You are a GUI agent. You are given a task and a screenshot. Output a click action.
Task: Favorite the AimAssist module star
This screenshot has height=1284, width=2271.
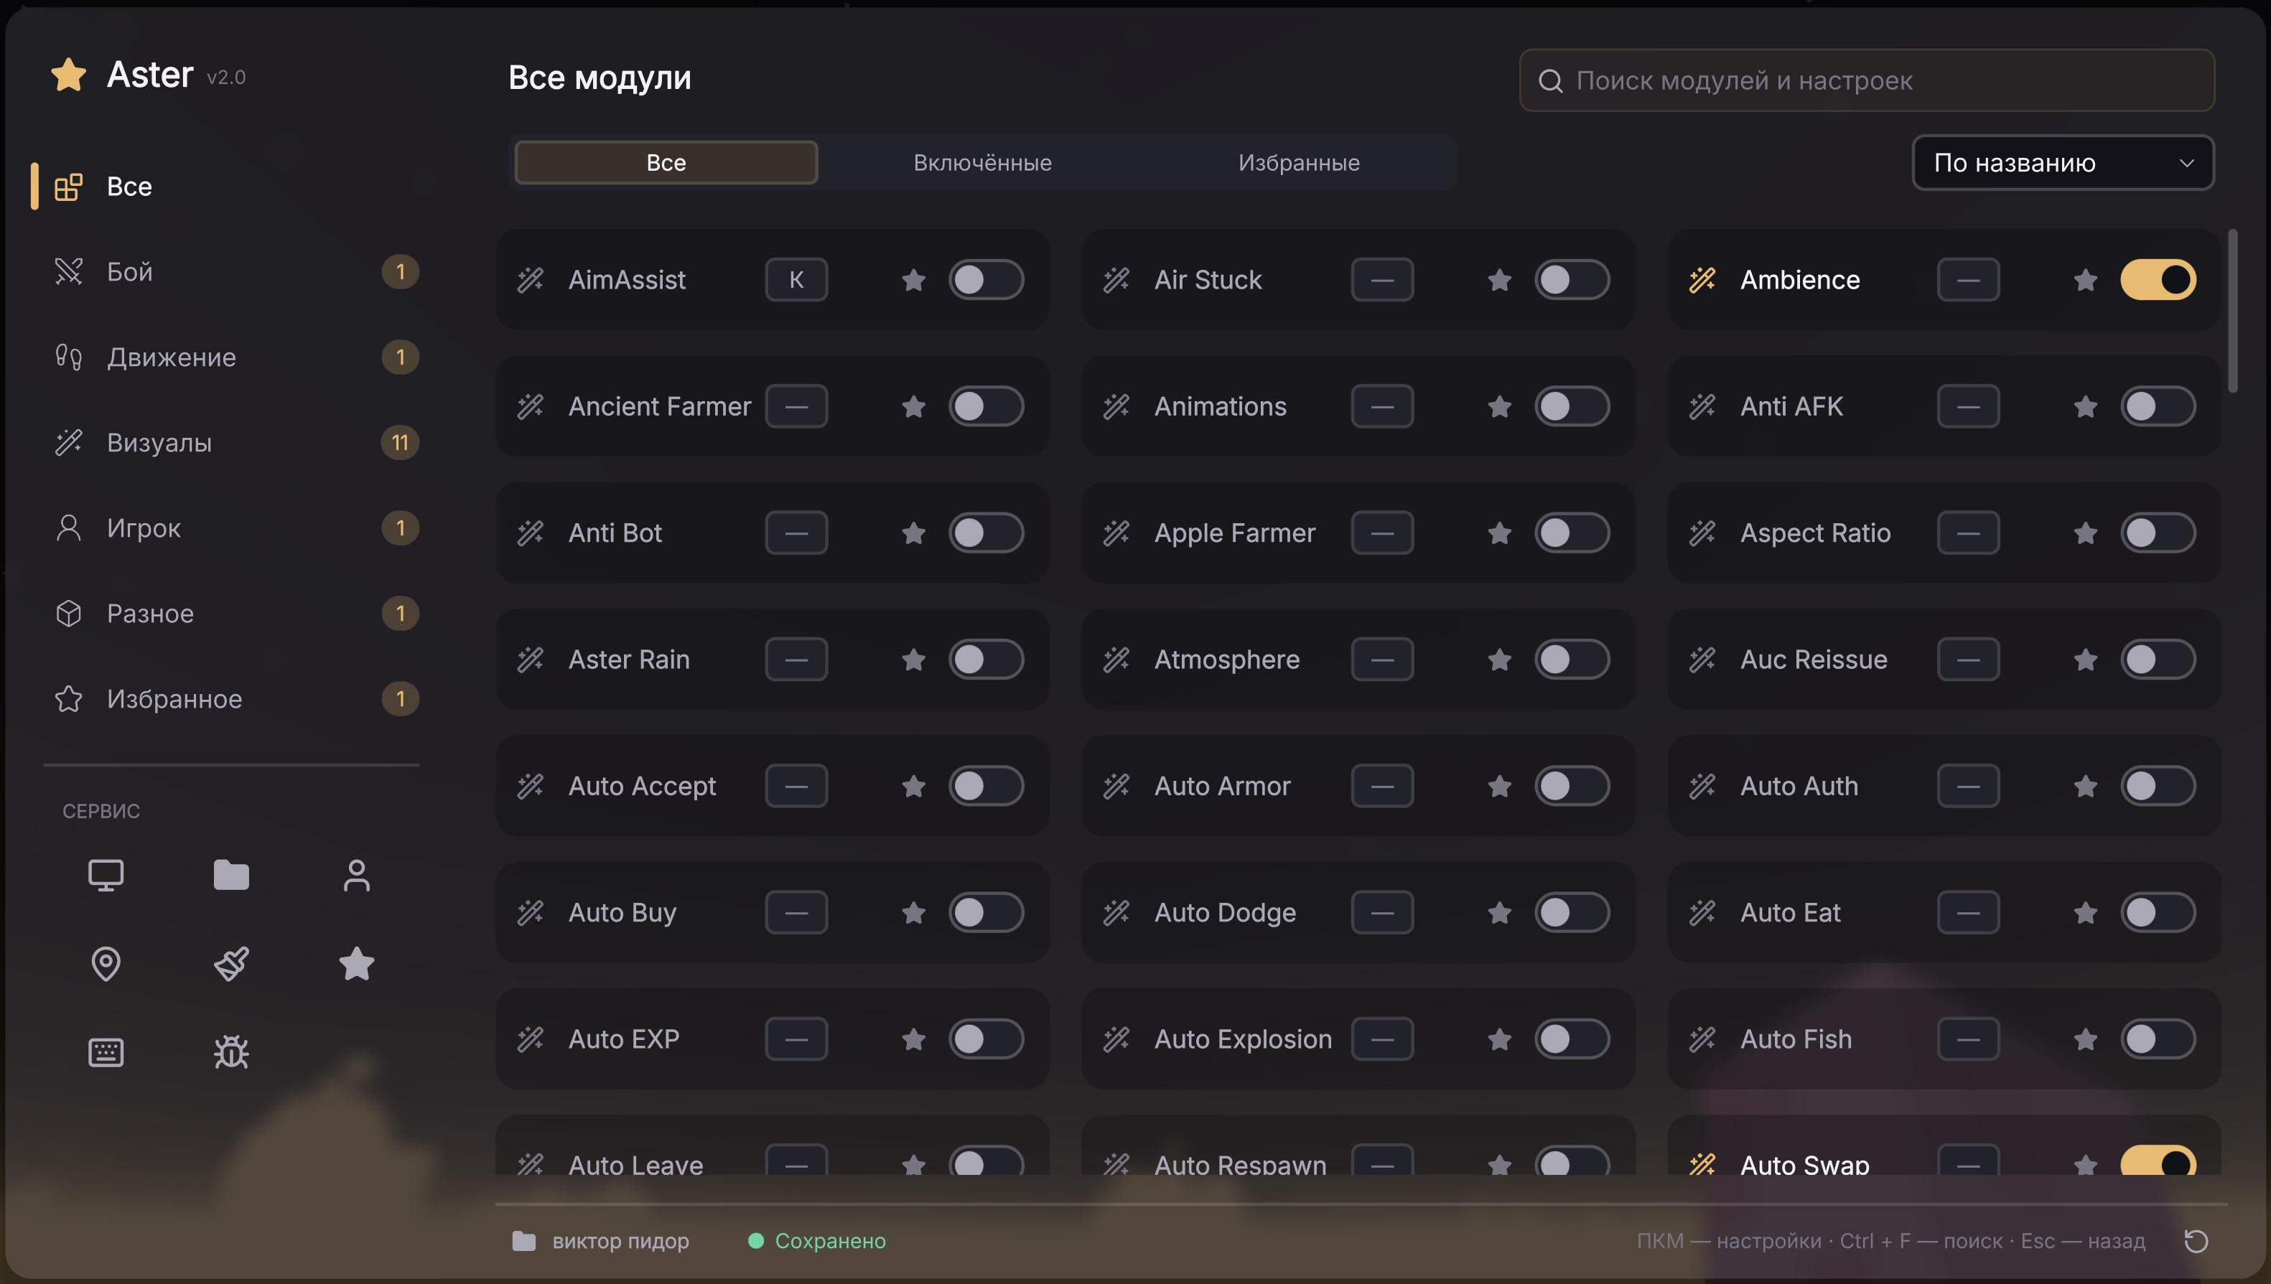914,280
